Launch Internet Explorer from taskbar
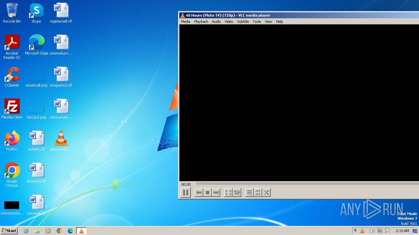Screen dimensions: 419x235 26,231
